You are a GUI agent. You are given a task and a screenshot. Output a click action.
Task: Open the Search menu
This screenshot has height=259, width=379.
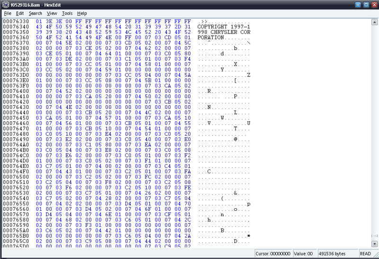[35, 13]
